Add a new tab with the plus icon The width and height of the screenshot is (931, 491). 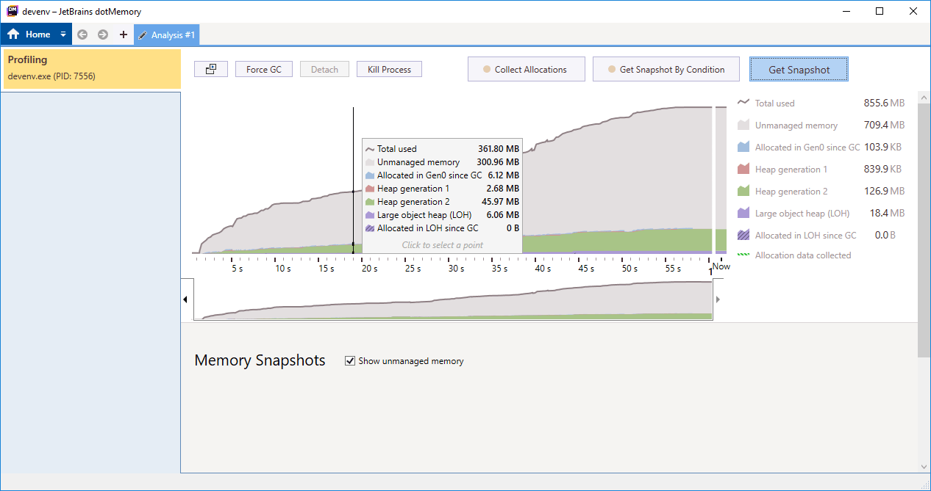pos(123,34)
